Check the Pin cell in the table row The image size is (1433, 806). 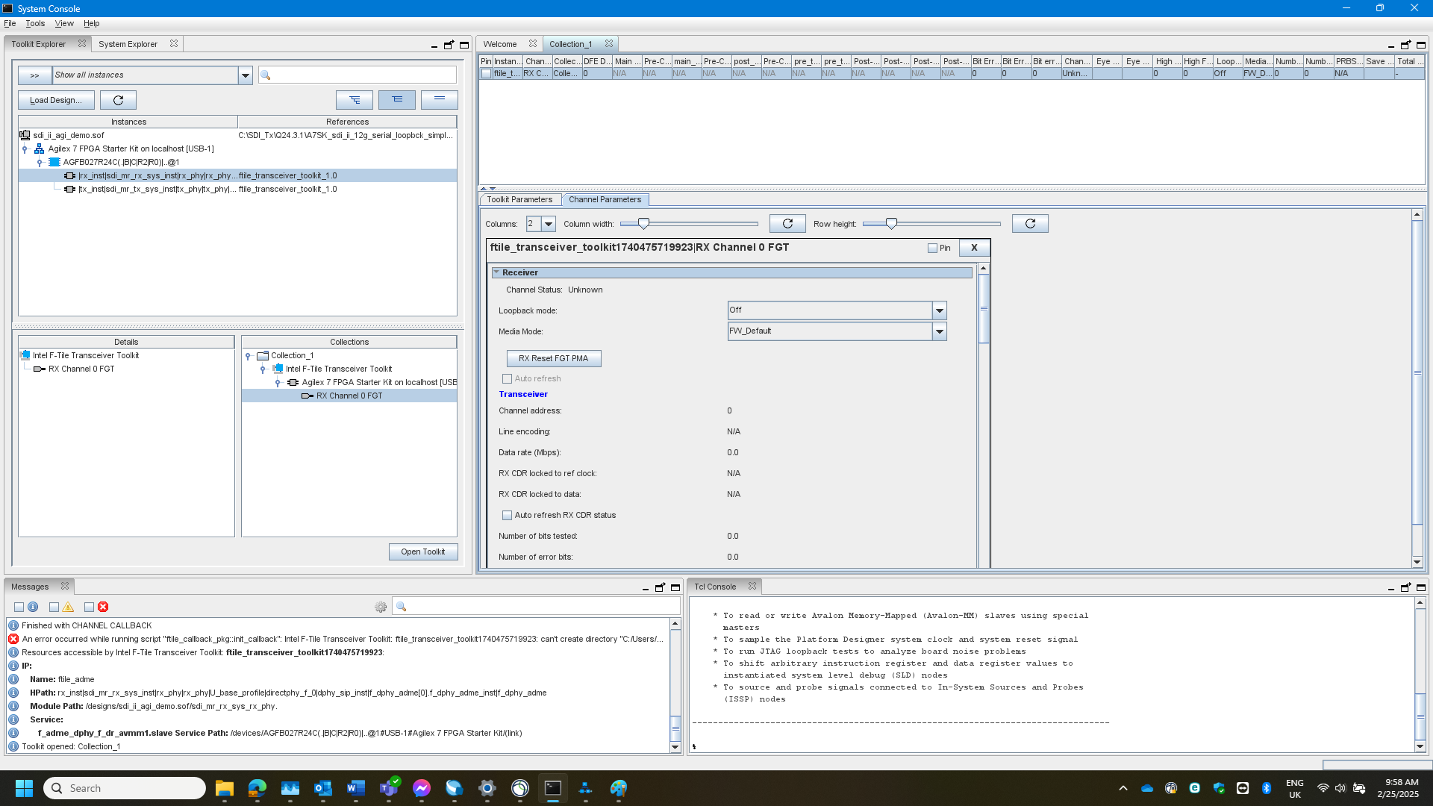tap(487, 74)
